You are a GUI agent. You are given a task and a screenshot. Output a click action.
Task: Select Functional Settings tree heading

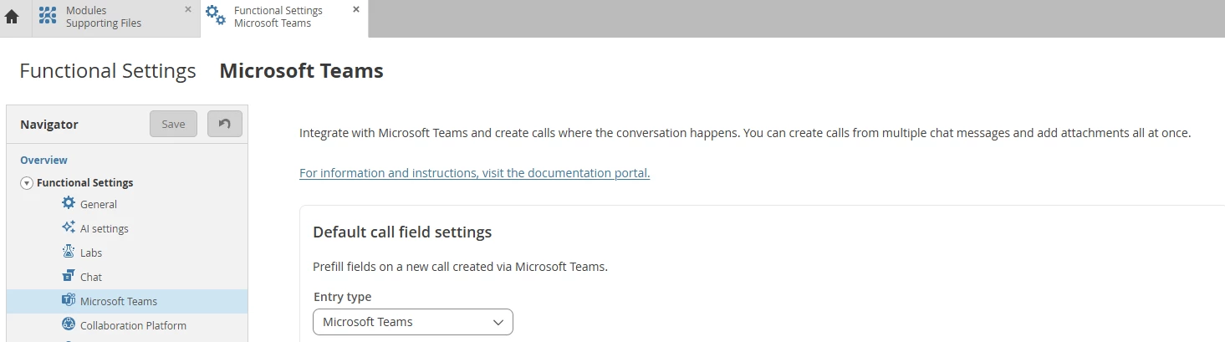click(x=84, y=182)
